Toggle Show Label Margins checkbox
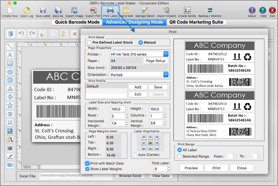 (x=87, y=169)
